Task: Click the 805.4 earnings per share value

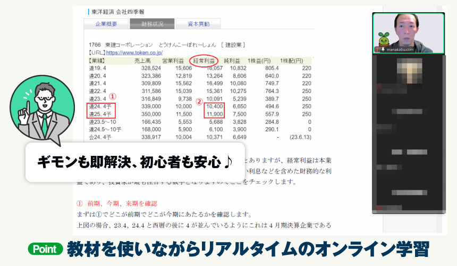Action: tap(272, 68)
